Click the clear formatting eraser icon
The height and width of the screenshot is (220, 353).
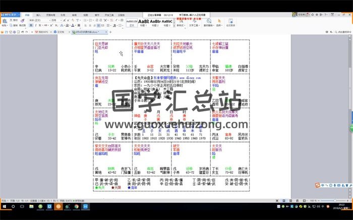(x=73, y=20)
